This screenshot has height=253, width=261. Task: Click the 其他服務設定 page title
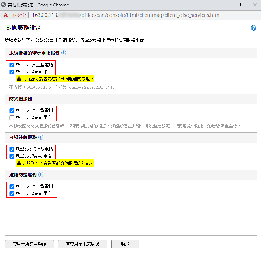point(23,28)
